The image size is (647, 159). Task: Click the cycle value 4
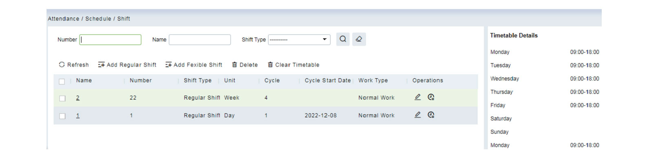(266, 98)
